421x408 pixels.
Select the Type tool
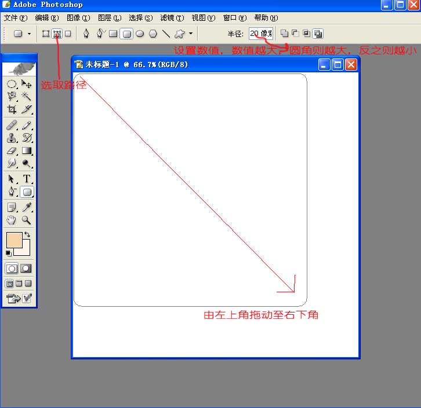coord(26,179)
